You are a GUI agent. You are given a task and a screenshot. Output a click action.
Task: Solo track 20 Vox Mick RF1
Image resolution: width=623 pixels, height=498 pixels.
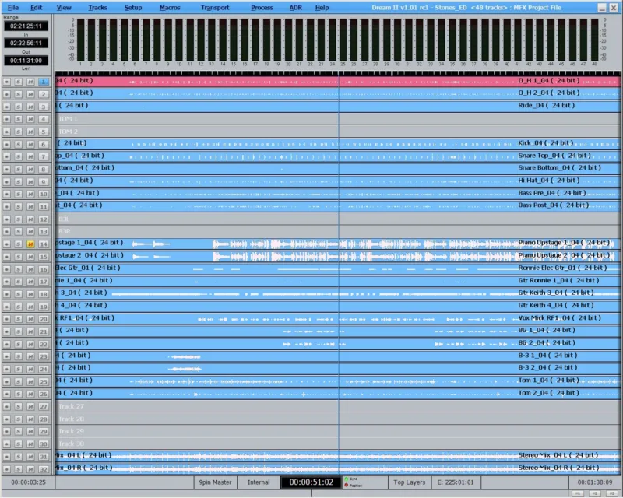tap(18, 319)
